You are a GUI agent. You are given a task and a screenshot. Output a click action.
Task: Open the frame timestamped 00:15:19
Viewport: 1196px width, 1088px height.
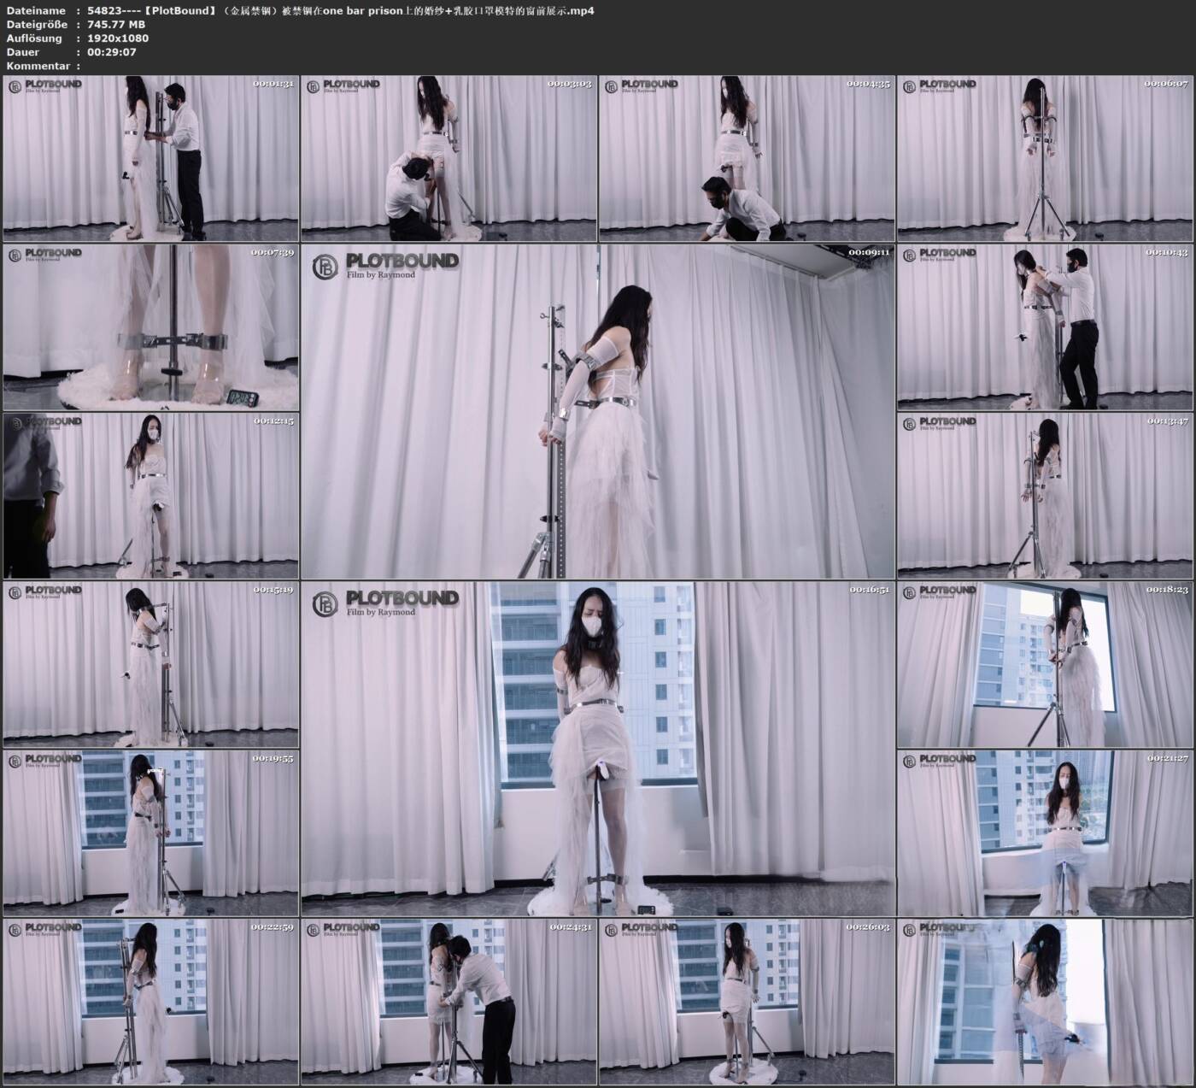(150, 664)
